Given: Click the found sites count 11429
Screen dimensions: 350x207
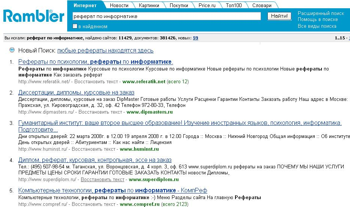Looking at the screenshot, I should coord(125,38).
